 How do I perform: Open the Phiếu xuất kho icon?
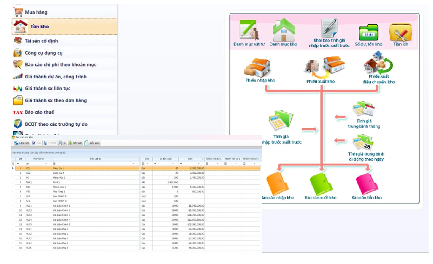click(x=321, y=69)
